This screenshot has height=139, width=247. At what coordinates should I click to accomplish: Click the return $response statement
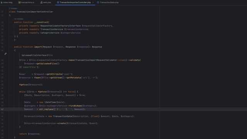tap(30, 134)
